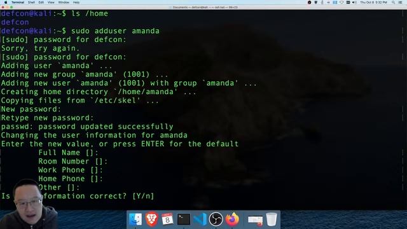Click 'Copying files from /etc/skel' line
This screenshot has height=229, width=407.
[x=80, y=101]
